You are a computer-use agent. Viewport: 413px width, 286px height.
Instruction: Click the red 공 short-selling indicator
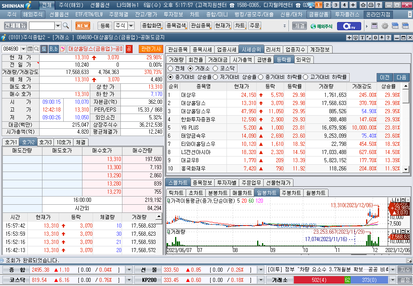click(129, 49)
